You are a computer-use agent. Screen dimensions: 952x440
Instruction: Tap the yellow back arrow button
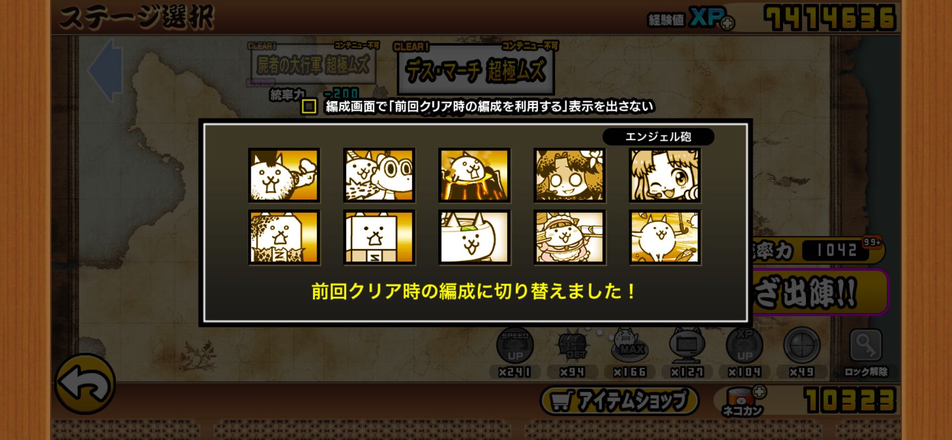tap(85, 384)
